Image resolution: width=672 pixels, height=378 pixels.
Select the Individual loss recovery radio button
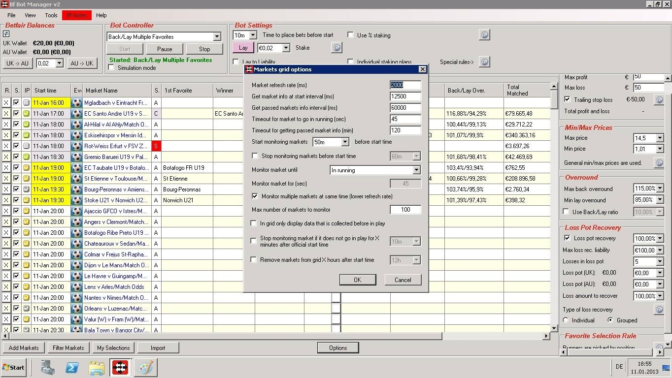[566, 320]
